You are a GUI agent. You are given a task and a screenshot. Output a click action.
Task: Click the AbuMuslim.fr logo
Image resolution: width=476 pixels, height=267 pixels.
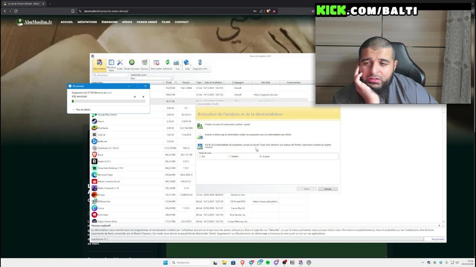pyautogui.click(x=34, y=22)
